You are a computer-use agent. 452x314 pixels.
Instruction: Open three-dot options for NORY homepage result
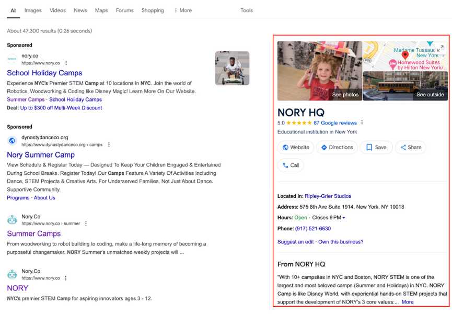tap(66, 278)
